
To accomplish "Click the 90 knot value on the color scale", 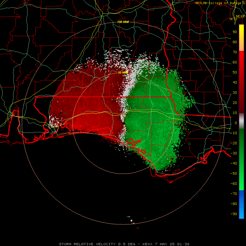I will click(x=235, y=32).
